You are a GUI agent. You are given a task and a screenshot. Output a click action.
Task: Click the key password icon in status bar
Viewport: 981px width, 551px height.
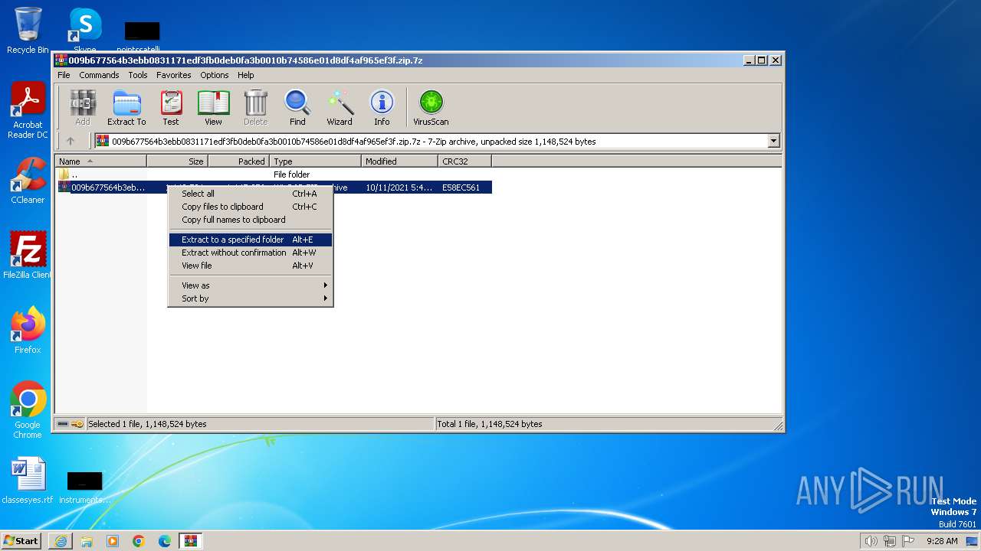click(x=77, y=424)
